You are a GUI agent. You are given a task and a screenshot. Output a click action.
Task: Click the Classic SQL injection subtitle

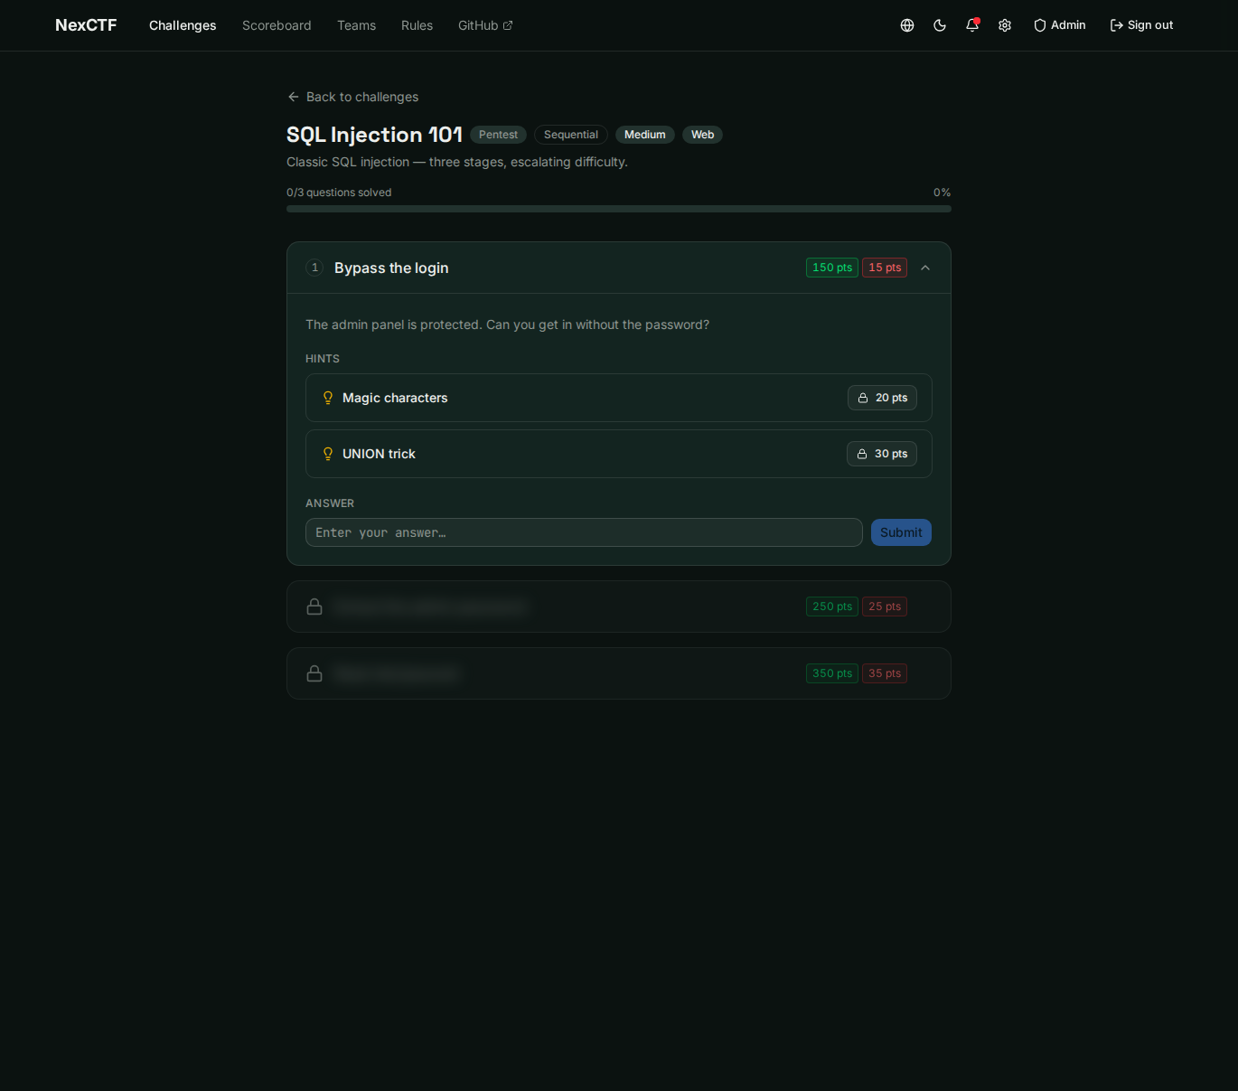(x=457, y=162)
